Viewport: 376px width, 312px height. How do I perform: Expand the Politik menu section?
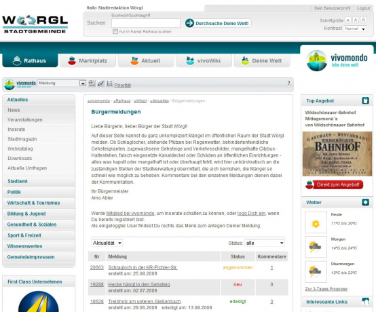[39, 192]
